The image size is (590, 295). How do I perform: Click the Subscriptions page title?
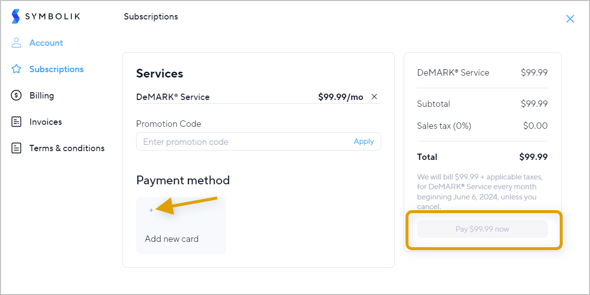[151, 17]
